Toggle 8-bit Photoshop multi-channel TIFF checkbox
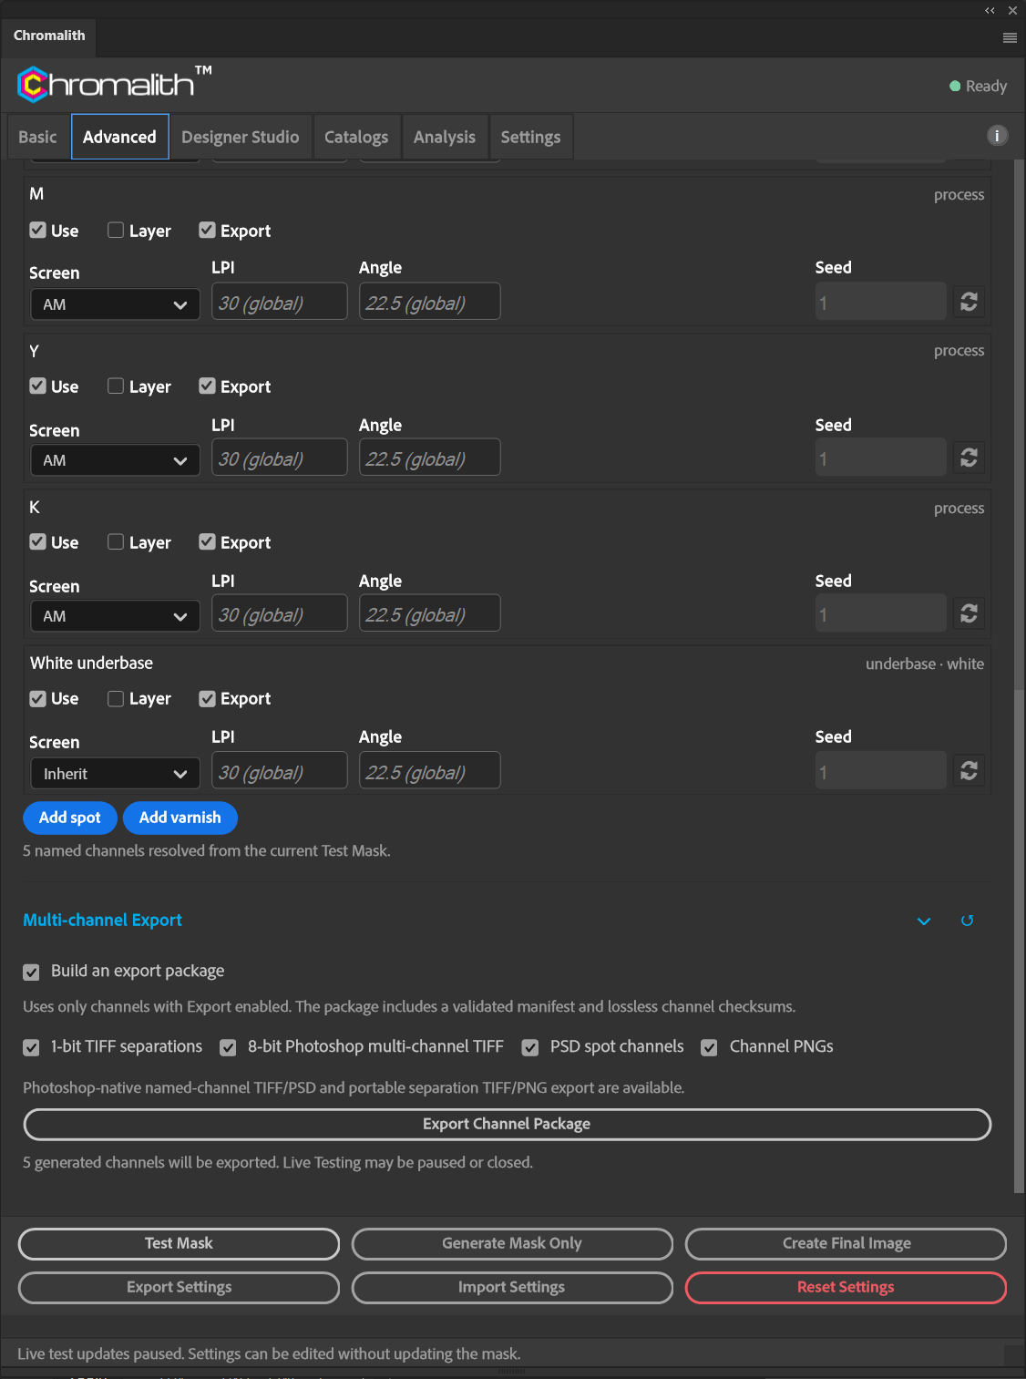 click(x=228, y=1047)
